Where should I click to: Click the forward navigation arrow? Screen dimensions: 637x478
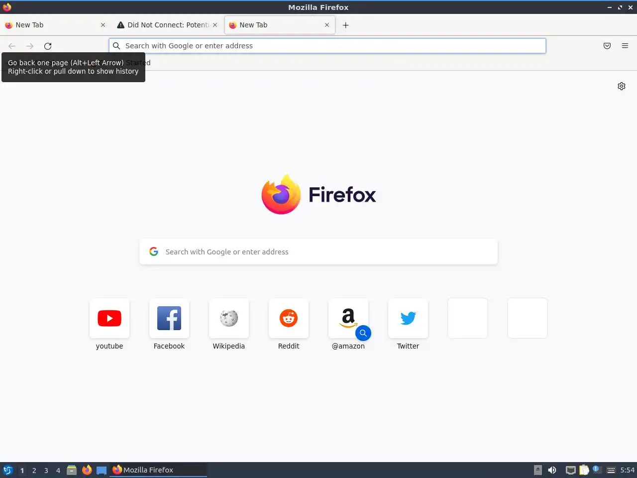point(30,46)
